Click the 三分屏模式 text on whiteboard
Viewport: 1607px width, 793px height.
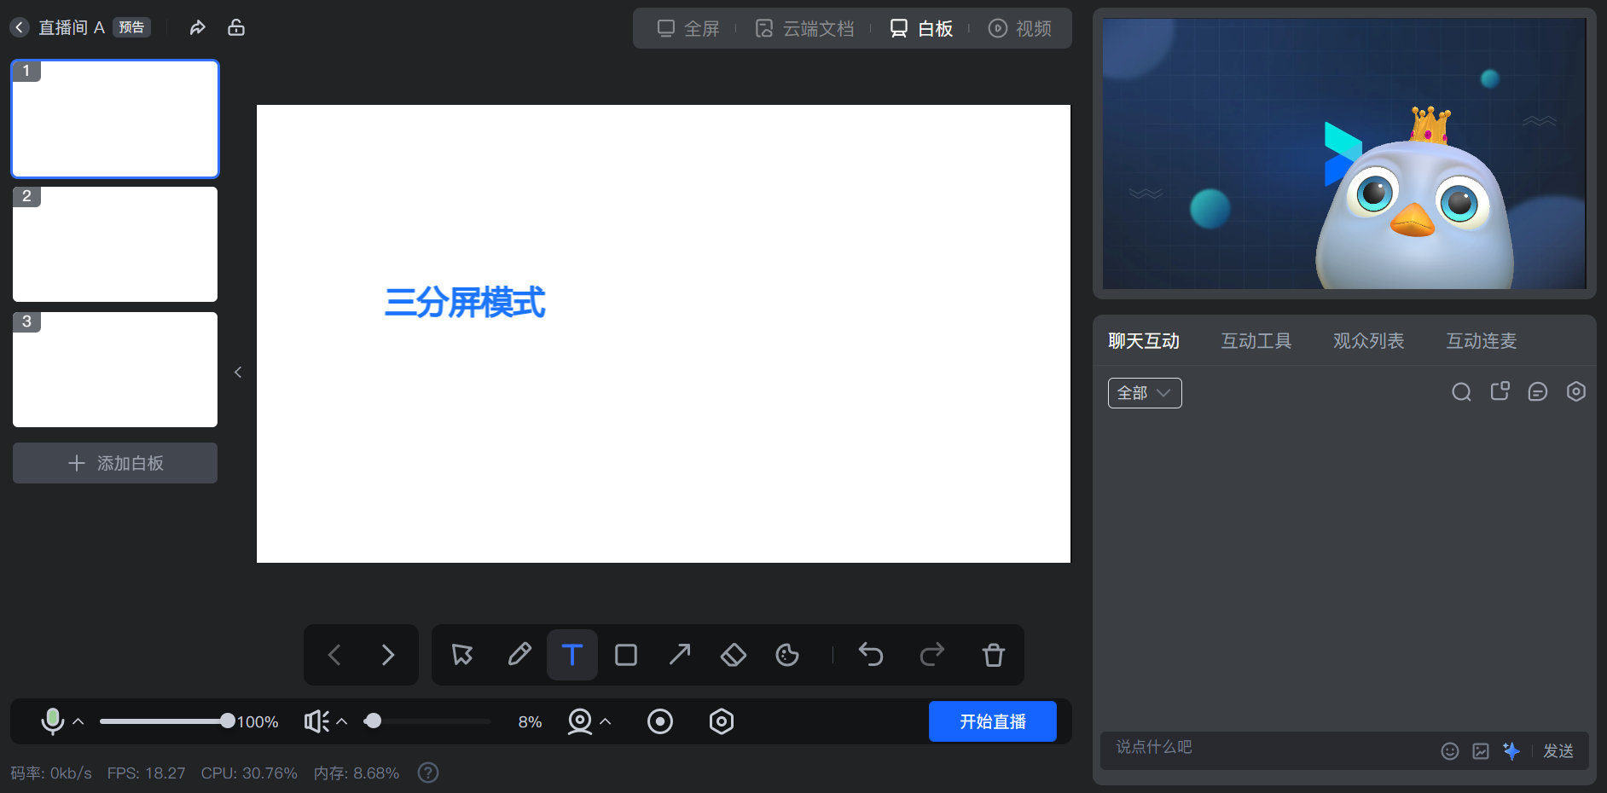pos(465,303)
